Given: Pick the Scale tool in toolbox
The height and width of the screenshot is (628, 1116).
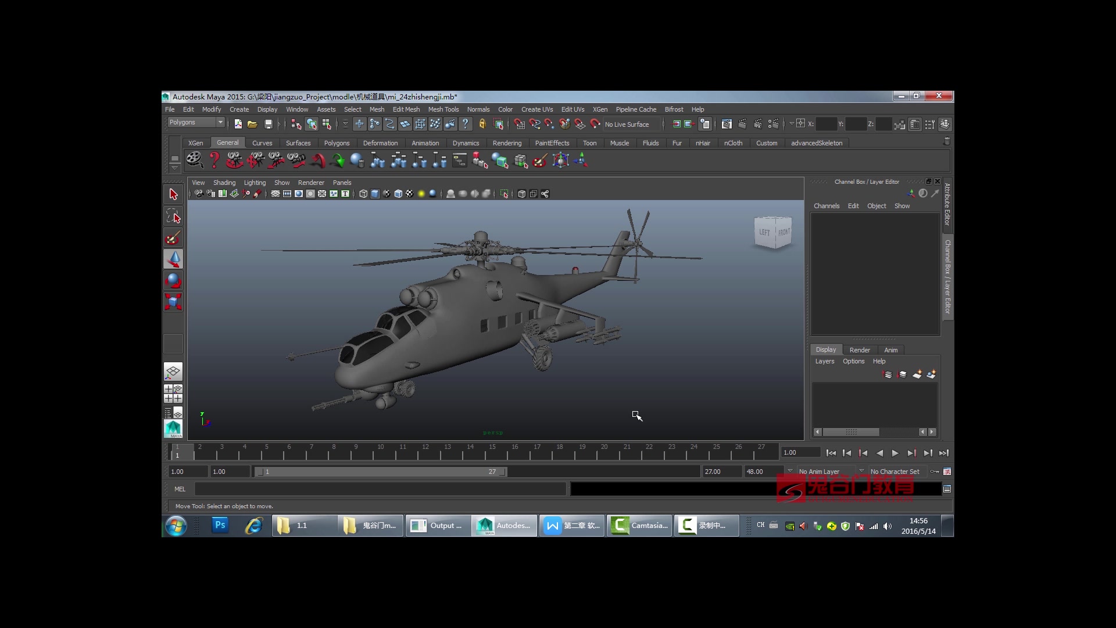Looking at the screenshot, I should pyautogui.click(x=173, y=302).
